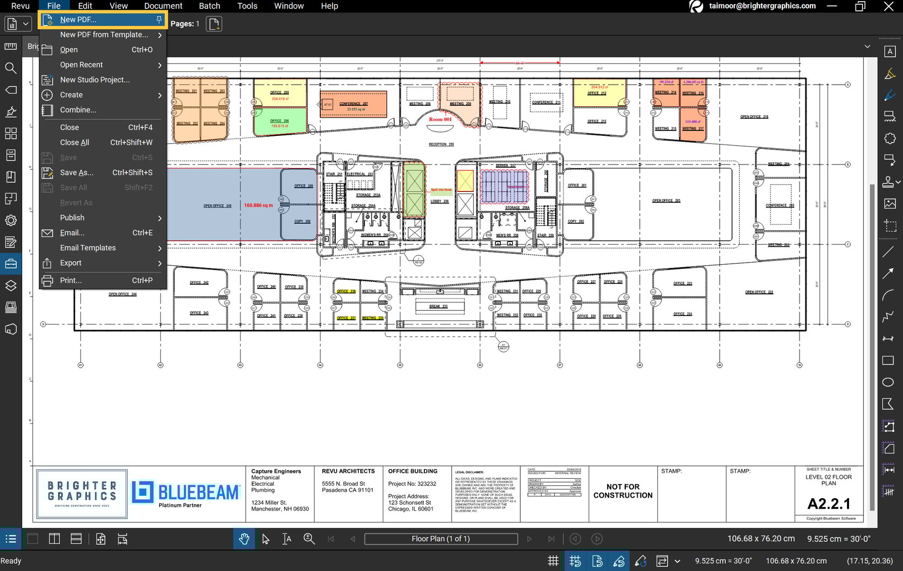This screenshot has width=903, height=571.
Task: Open the Bookmarks panel
Action: point(10,176)
